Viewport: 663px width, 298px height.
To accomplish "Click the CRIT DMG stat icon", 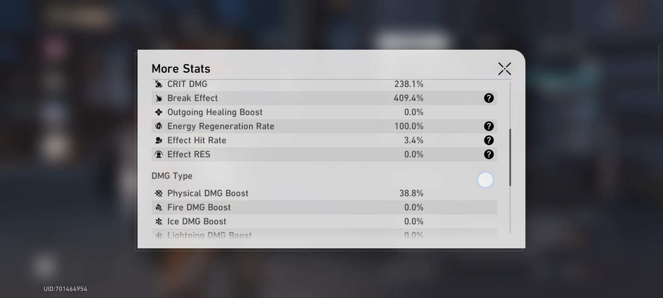I will [159, 84].
